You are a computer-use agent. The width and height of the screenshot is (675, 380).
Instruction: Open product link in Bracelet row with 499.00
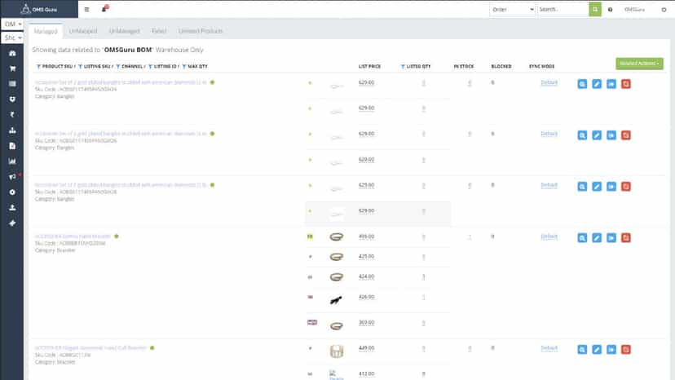(73, 236)
